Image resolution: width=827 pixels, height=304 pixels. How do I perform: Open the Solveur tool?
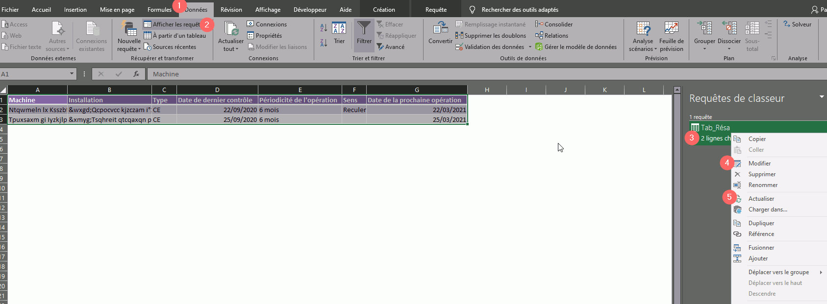(797, 24)
